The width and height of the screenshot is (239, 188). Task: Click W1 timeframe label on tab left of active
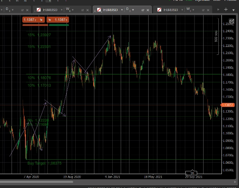pyautogui.click(x=68, y=10)
